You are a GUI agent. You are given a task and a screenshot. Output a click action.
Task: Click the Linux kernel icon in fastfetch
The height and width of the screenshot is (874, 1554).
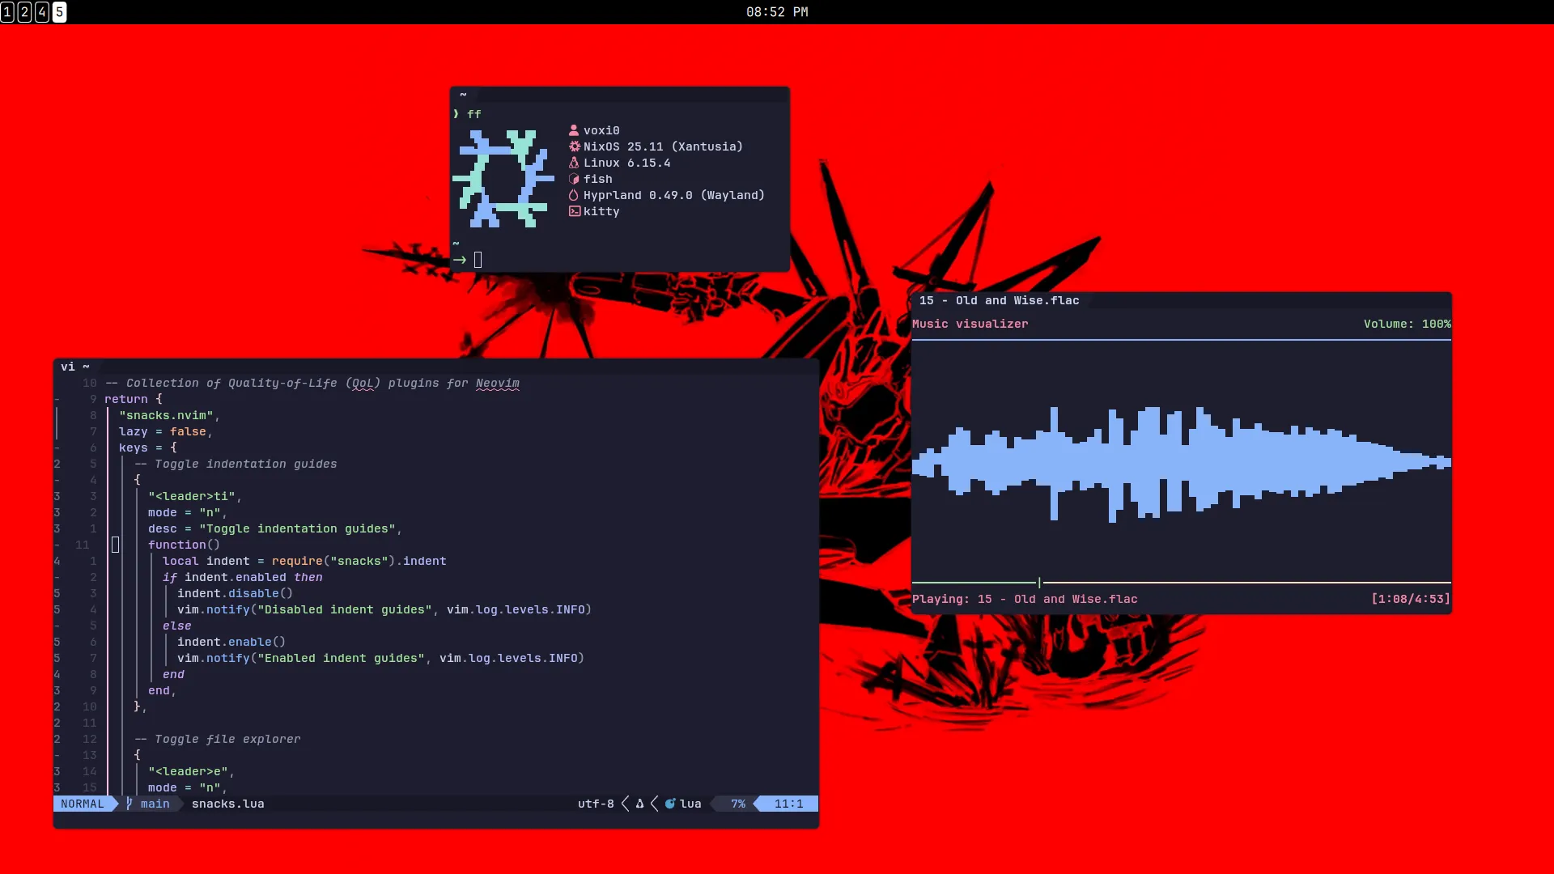575,163
